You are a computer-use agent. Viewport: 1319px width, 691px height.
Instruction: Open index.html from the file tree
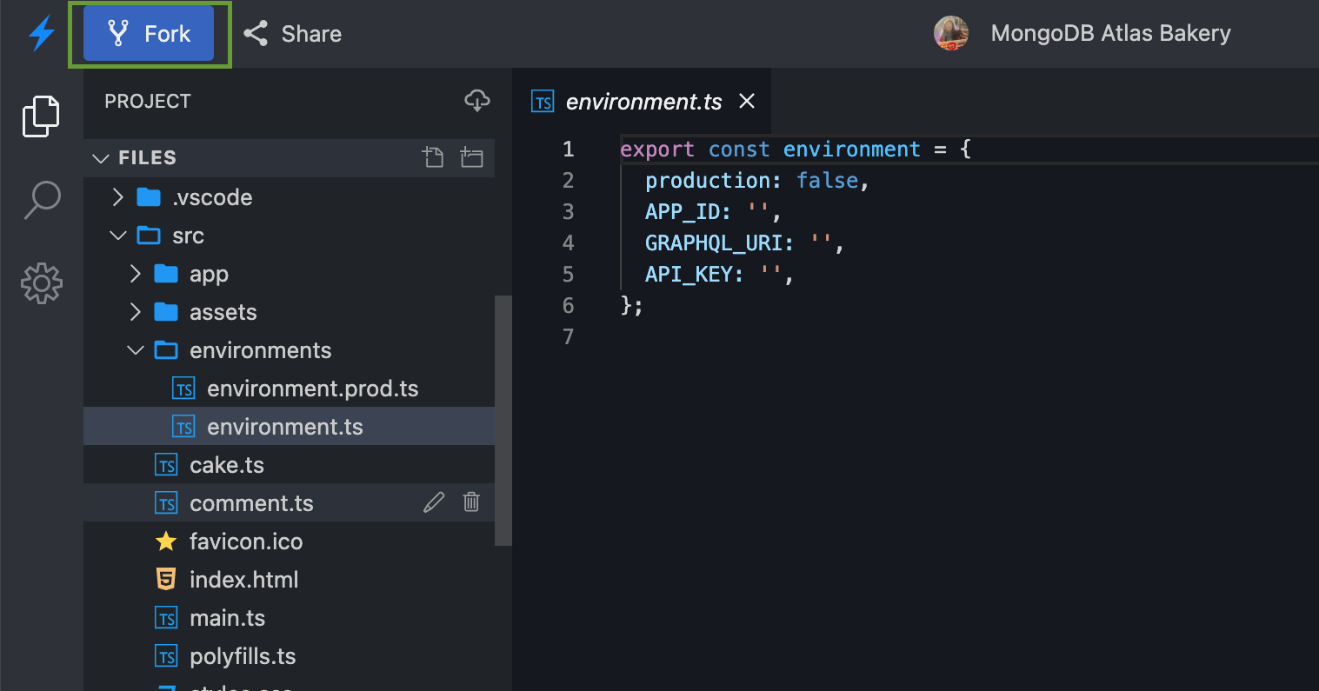[244, 579]
